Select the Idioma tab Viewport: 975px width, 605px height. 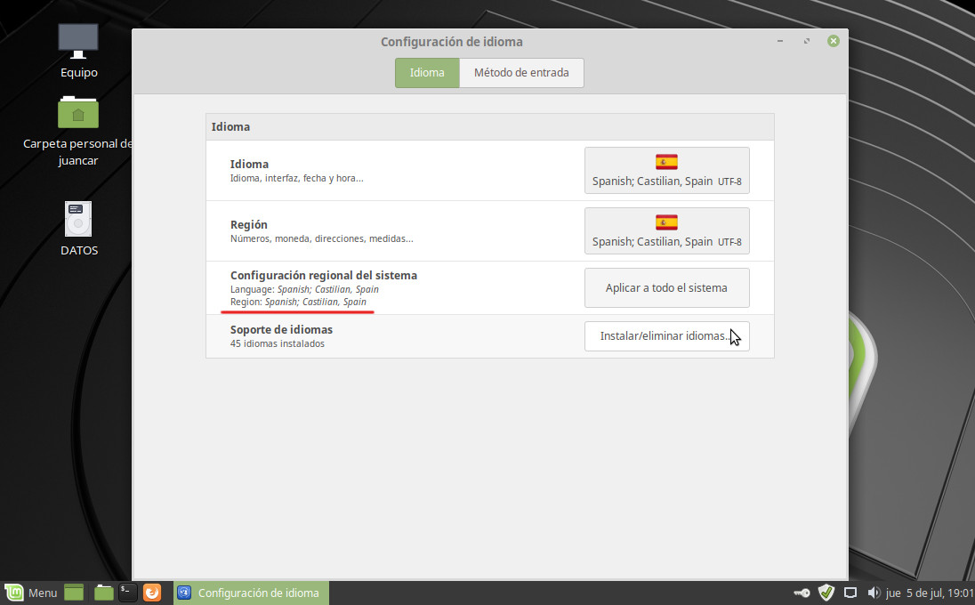click(x=427, y=73)
